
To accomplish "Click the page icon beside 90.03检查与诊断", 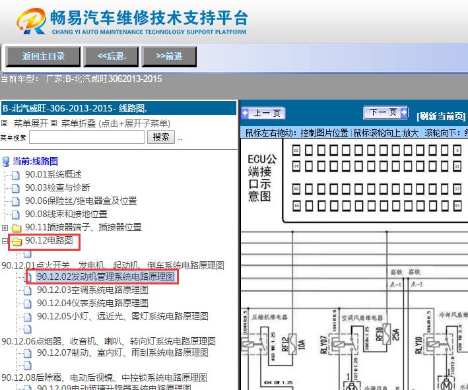I will tap(16, 188).
